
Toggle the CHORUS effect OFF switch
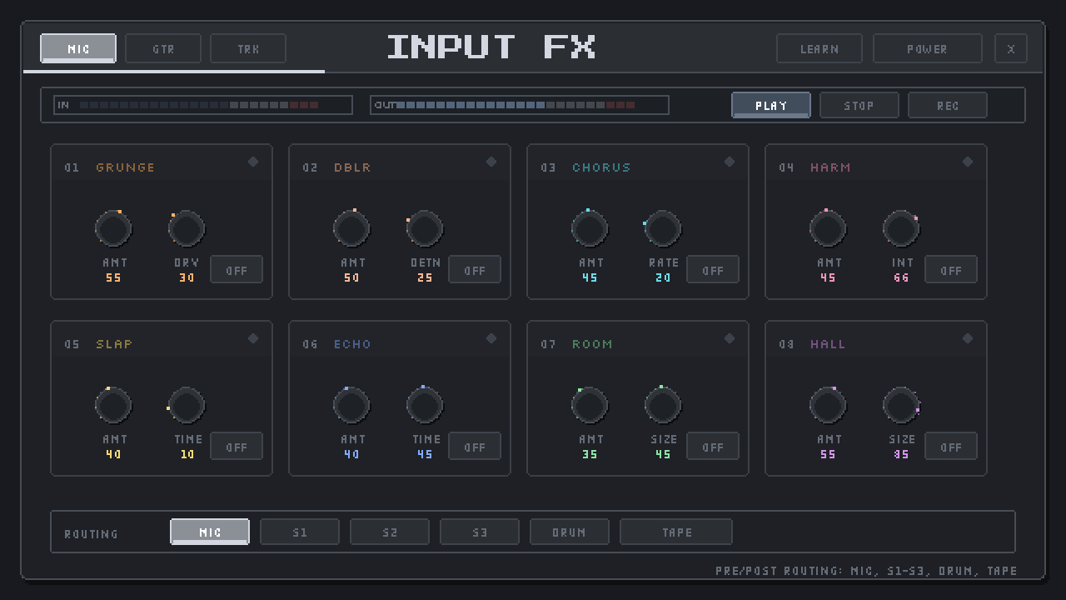tap(713, 270)
